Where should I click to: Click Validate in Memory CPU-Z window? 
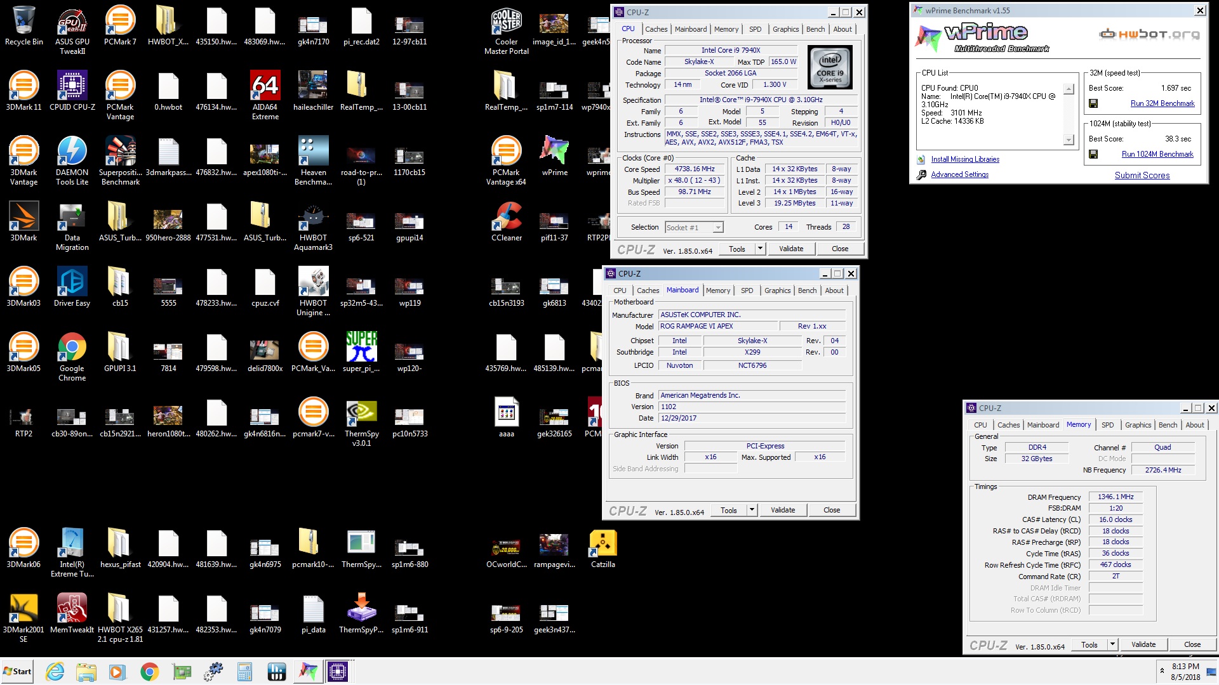1143,644
